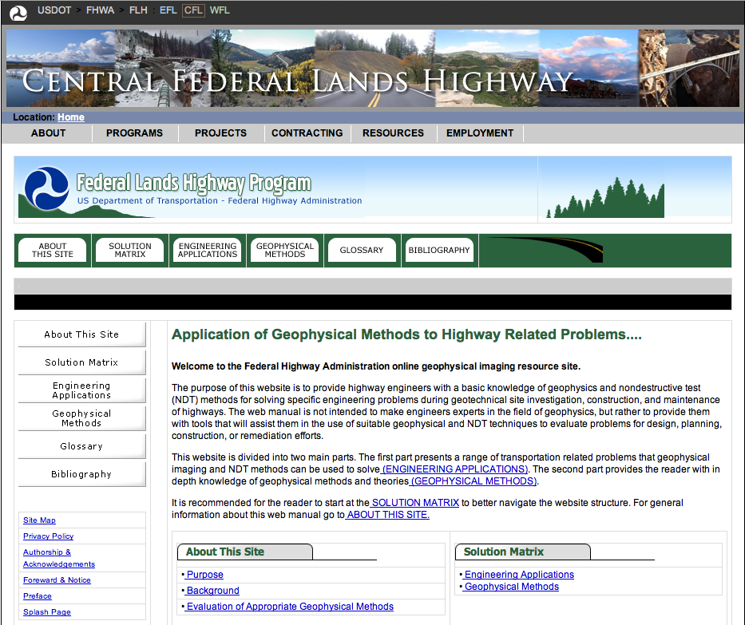Open the Splash Page link
This screenshot has height=625, width=745.
click(47, 612)
